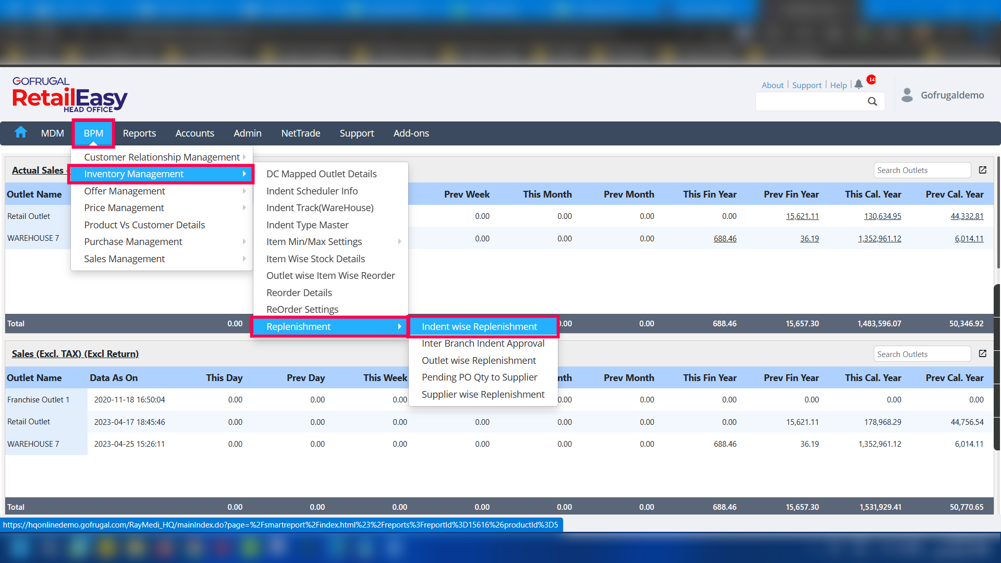Image resolution: width=1001 pixels, height=563 pixels.
Task: Open the 1,352,961.12 WAREHOUSE 7 sales link
Action: click(879, 239)
